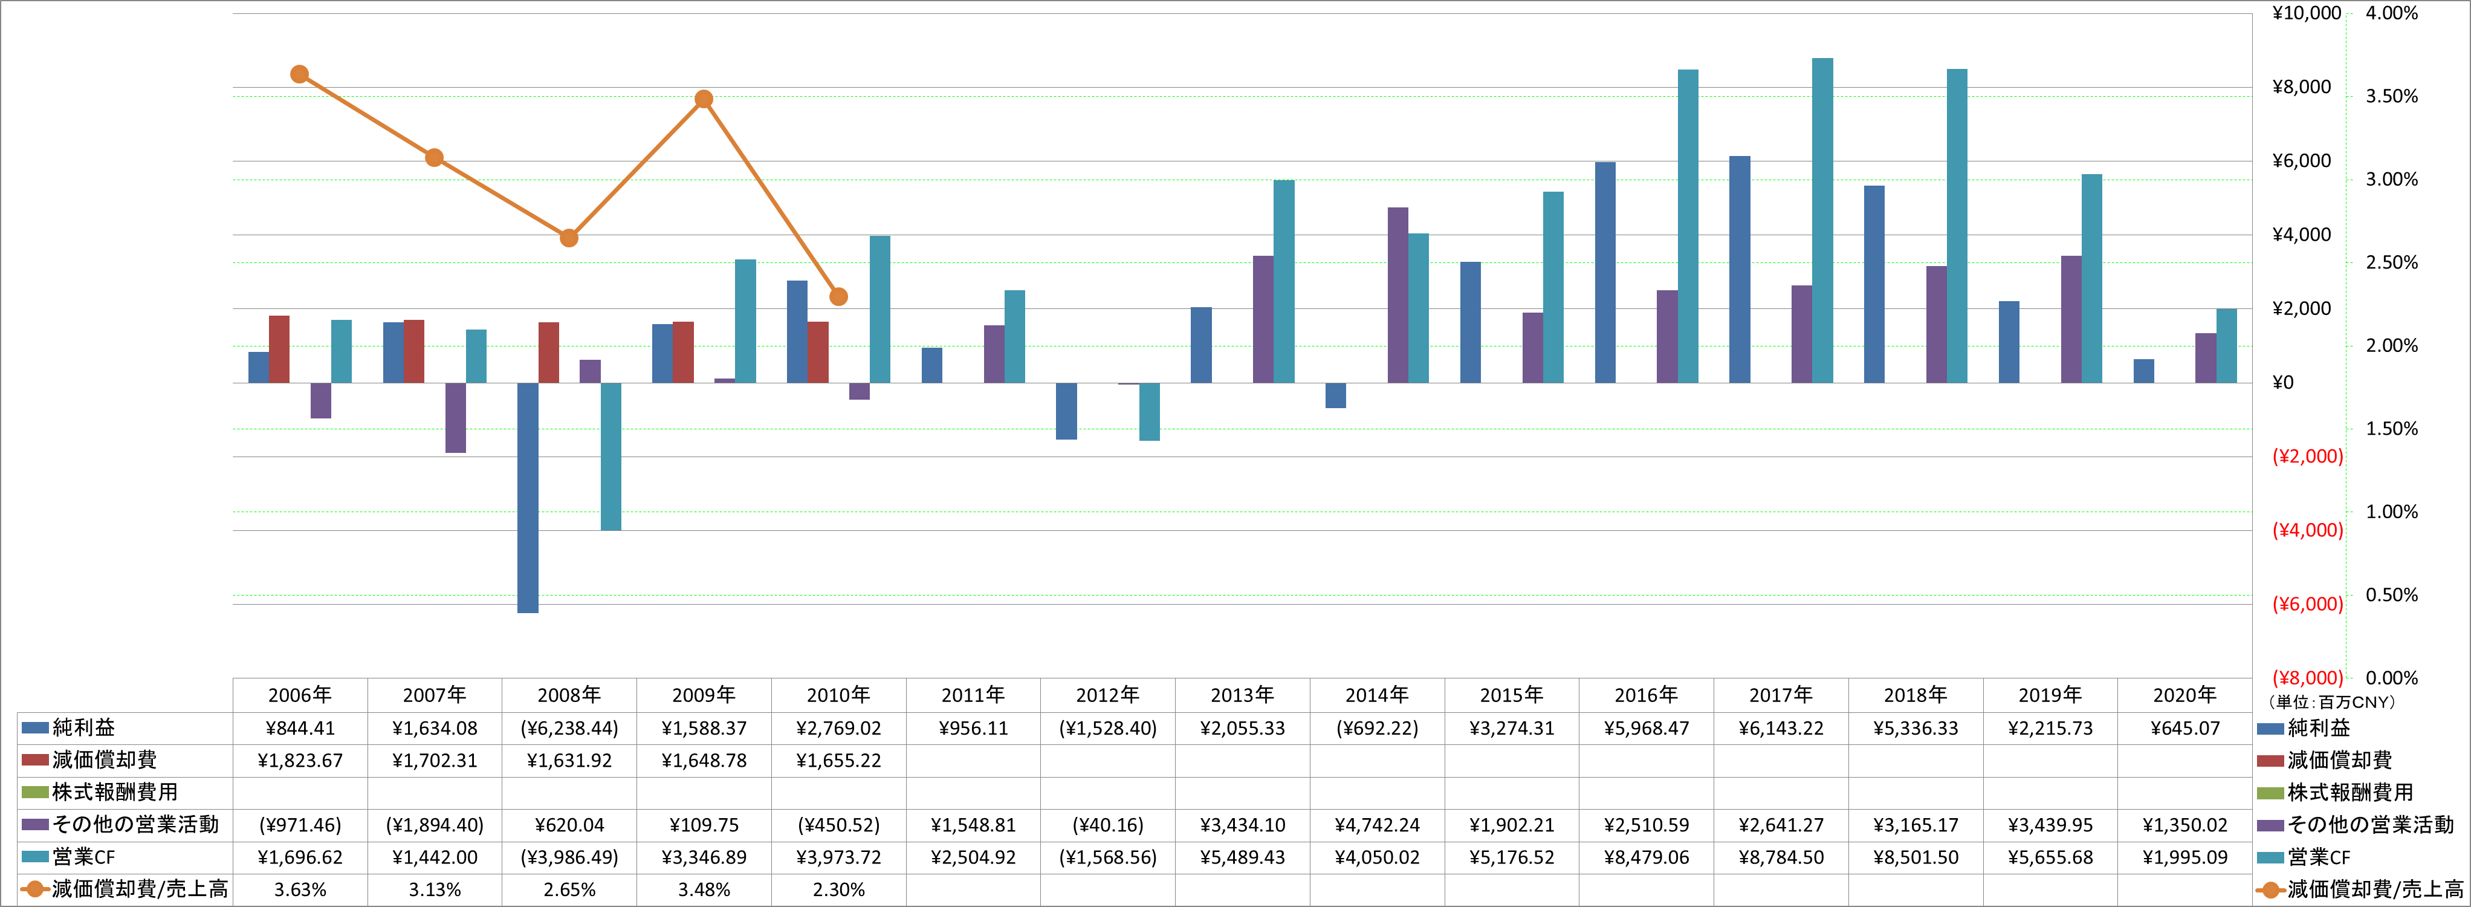Click the 株式報酬費用 row label on left
The image size is (2471, 907).
tap(115, 793)
